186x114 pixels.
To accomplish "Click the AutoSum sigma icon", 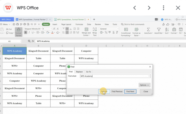I will (148, 30).
